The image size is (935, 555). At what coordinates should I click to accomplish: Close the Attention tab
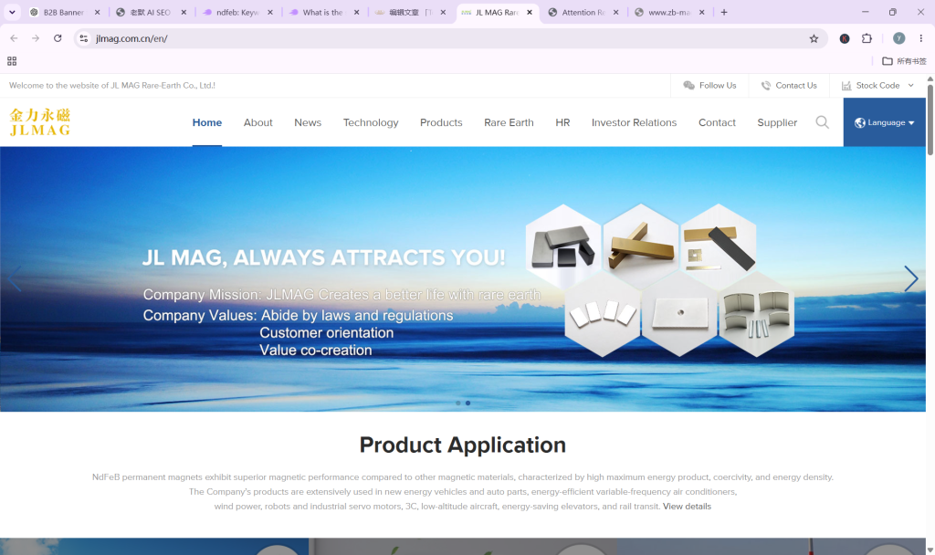pyautogui.click(x=616, y=12)
